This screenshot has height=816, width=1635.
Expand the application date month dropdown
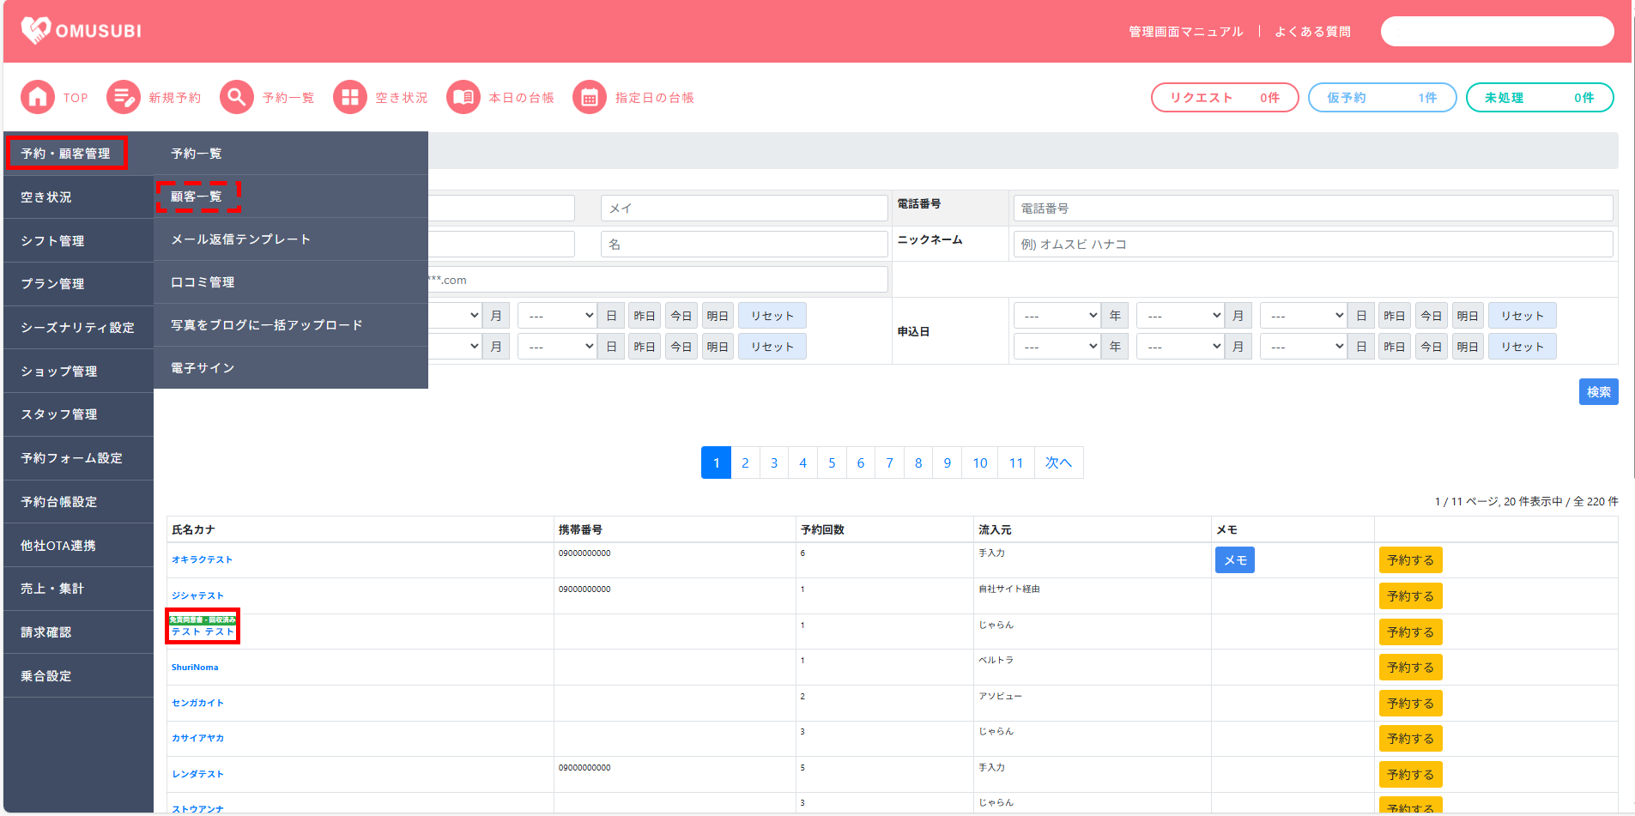1180,316
